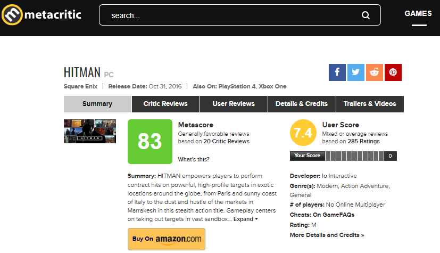Click the 'Metascore' heading

tap(196, 125)
